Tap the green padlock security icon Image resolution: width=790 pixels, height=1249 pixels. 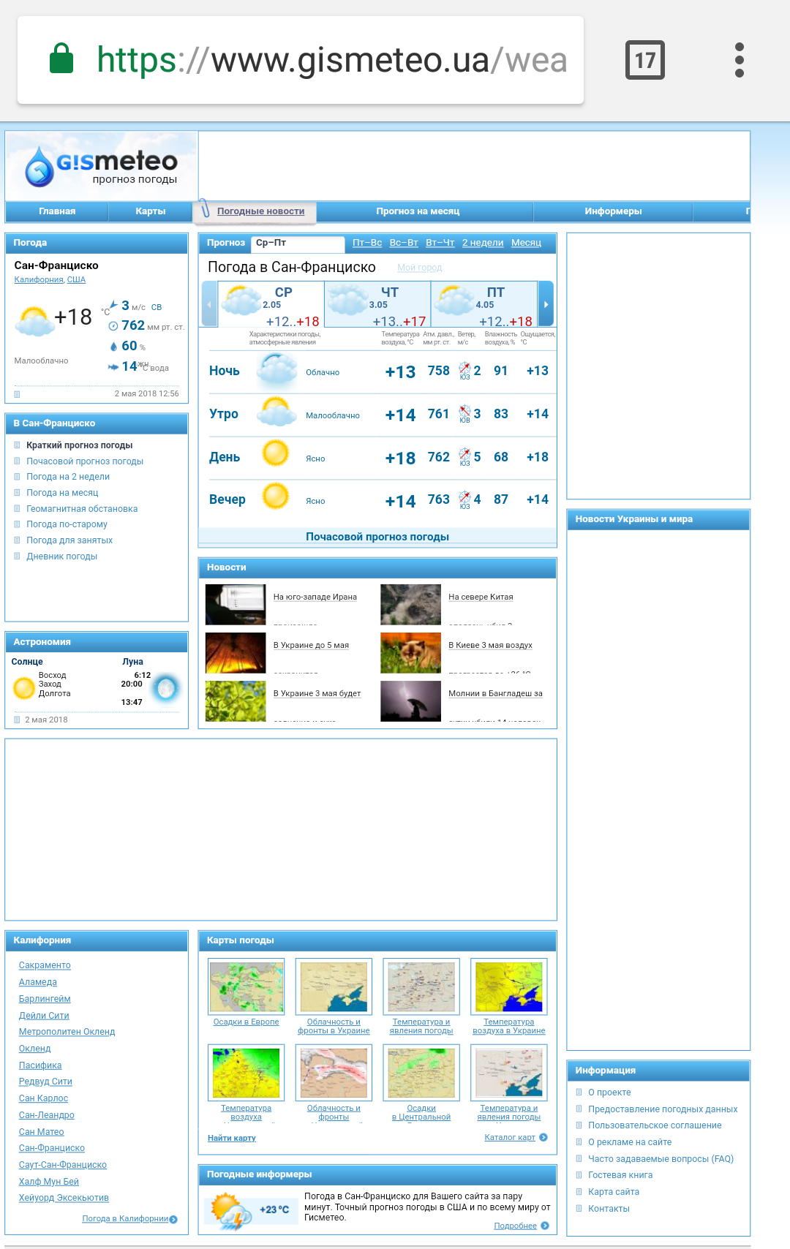[x=61, y=59]
